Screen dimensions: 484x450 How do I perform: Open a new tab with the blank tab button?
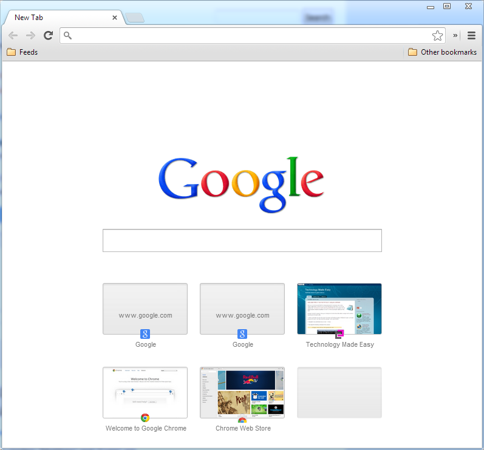tap(135, 18)
